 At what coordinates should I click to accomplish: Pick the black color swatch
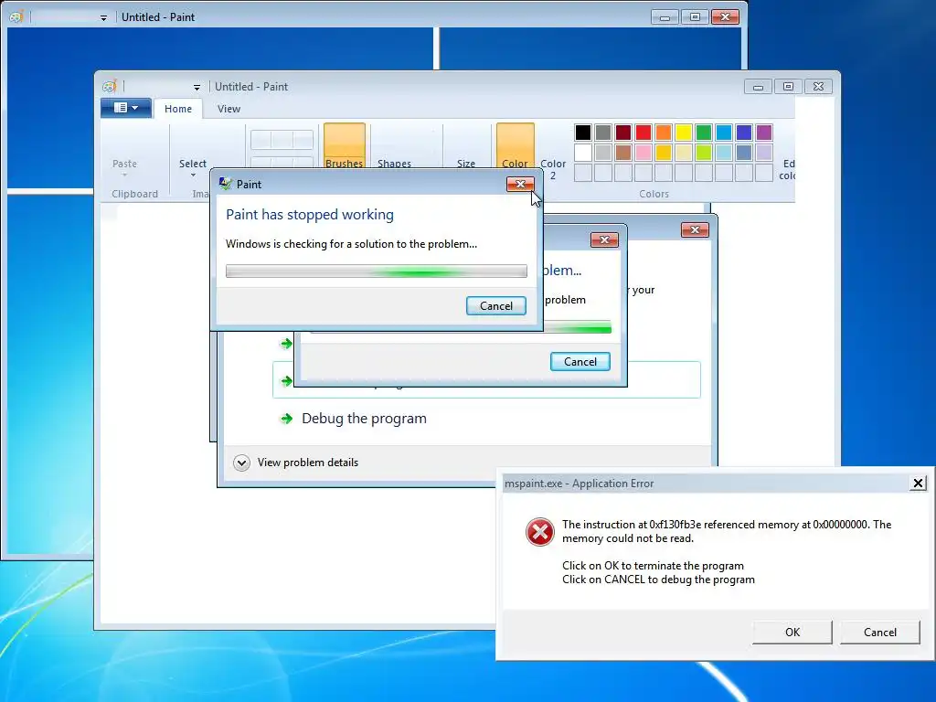point(583,133)
